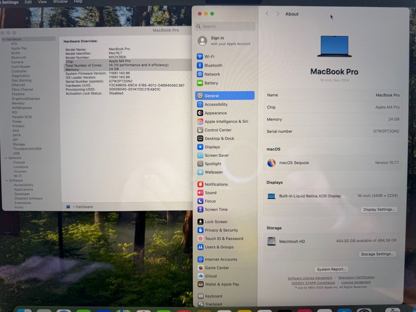Open Software License Agreement link
This screenshot has height=312, width=416.
[309, 278]
